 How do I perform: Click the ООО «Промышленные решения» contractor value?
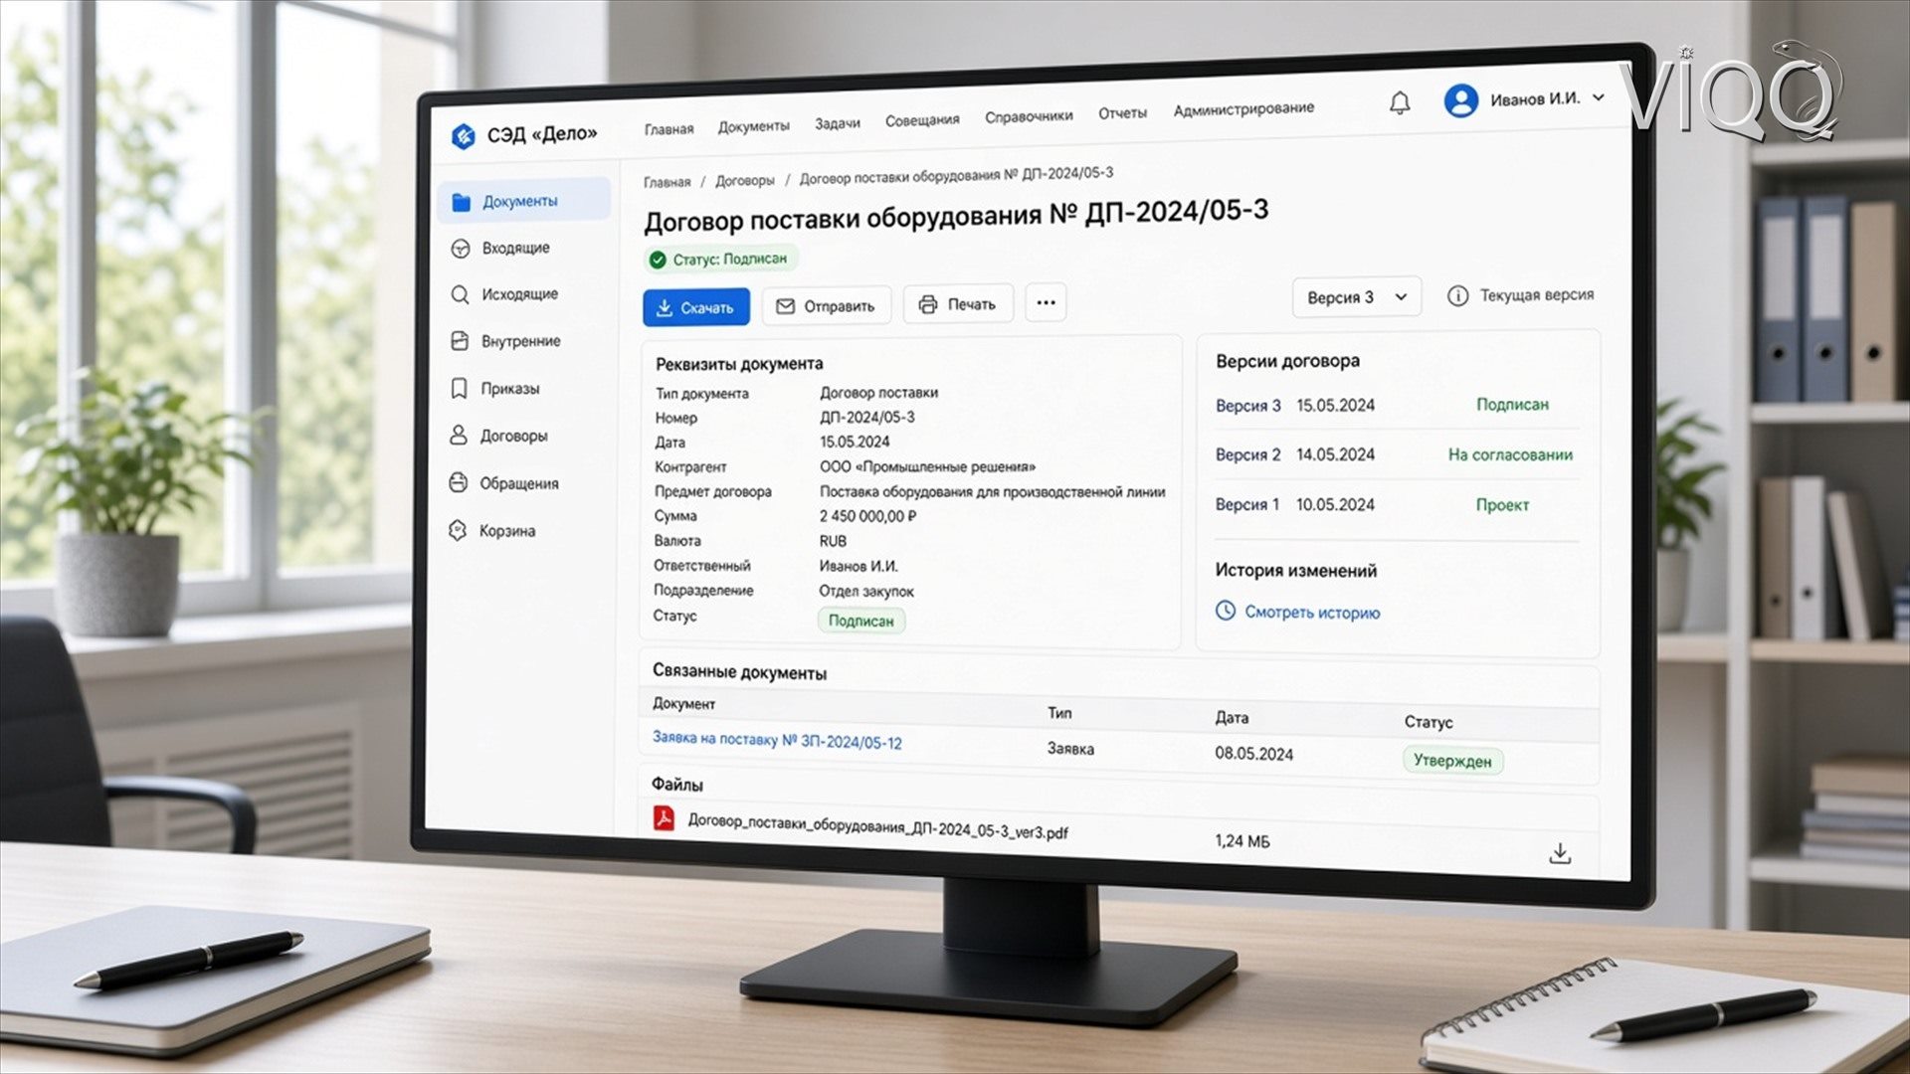pyautogui.click(x=927, y=466)
